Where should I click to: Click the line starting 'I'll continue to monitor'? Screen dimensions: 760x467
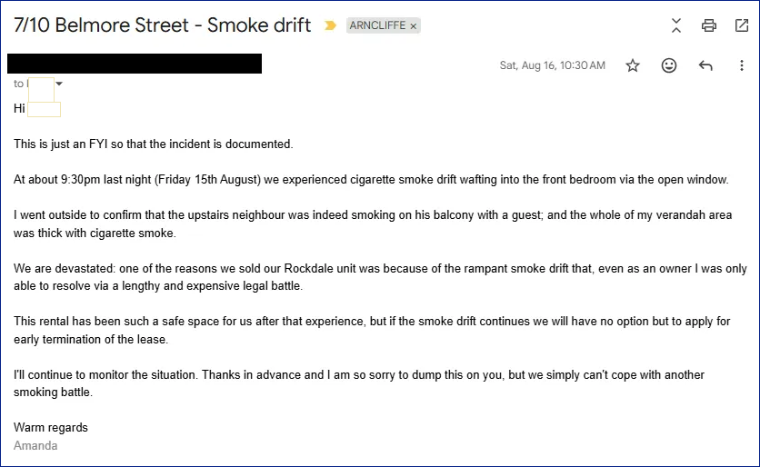tap(359, 375)
